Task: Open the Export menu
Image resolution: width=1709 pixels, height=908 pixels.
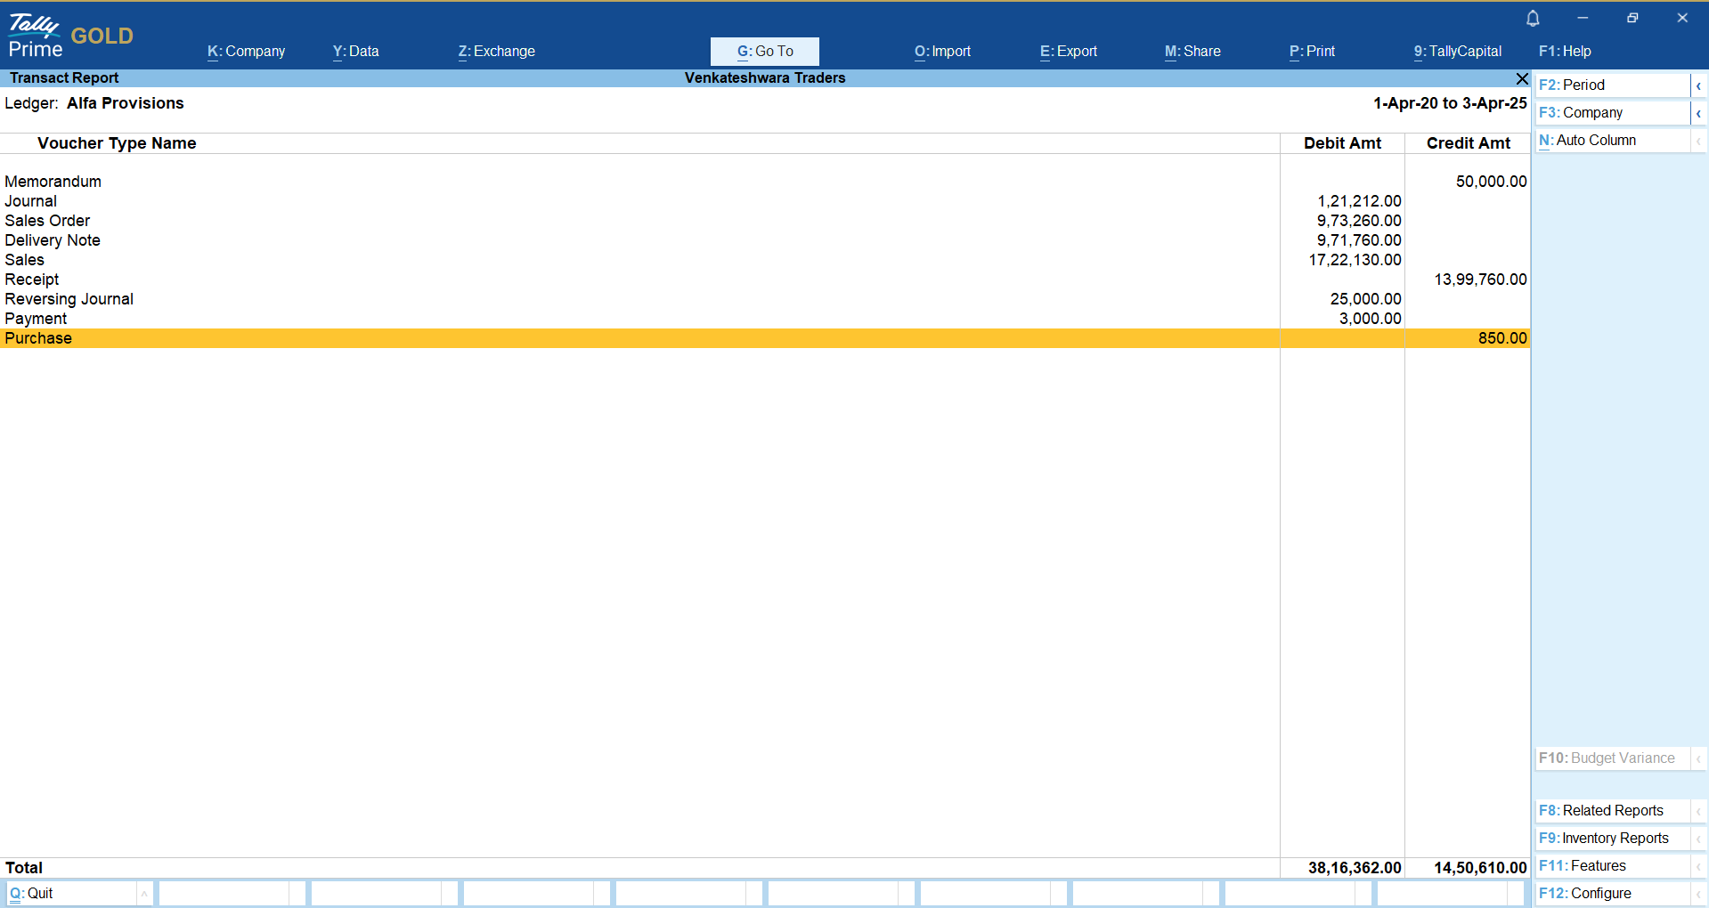Action: [x=1068, y=52]
